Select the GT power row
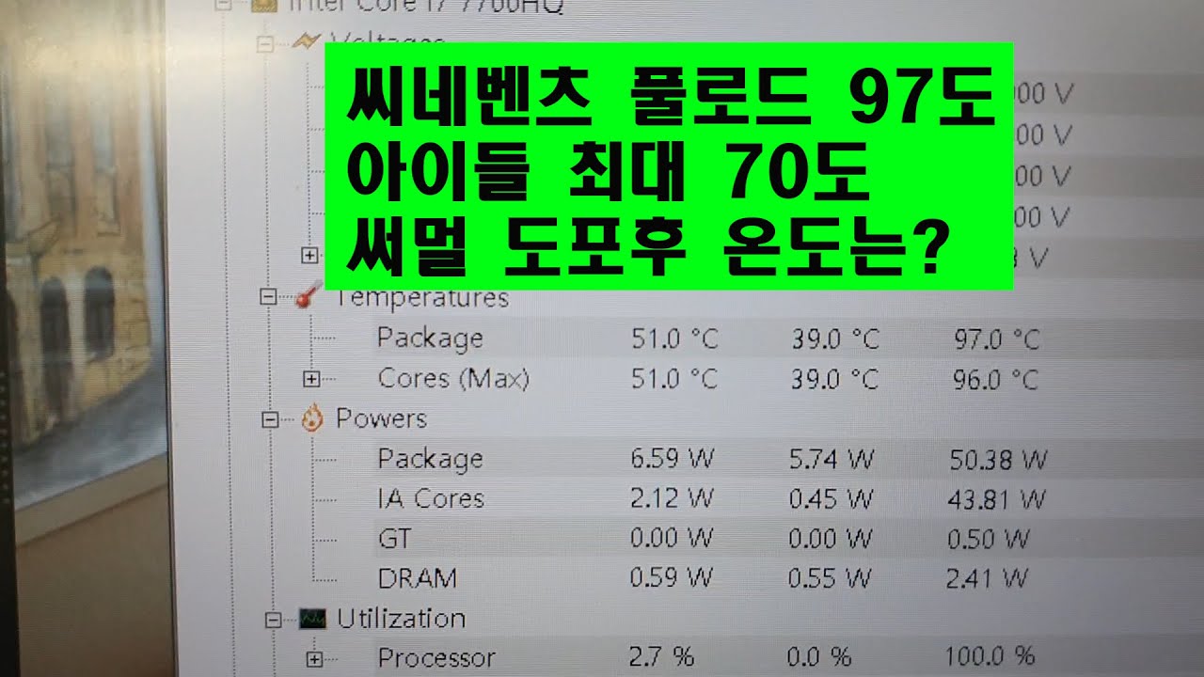1204x677 pixels. point(394,539)
